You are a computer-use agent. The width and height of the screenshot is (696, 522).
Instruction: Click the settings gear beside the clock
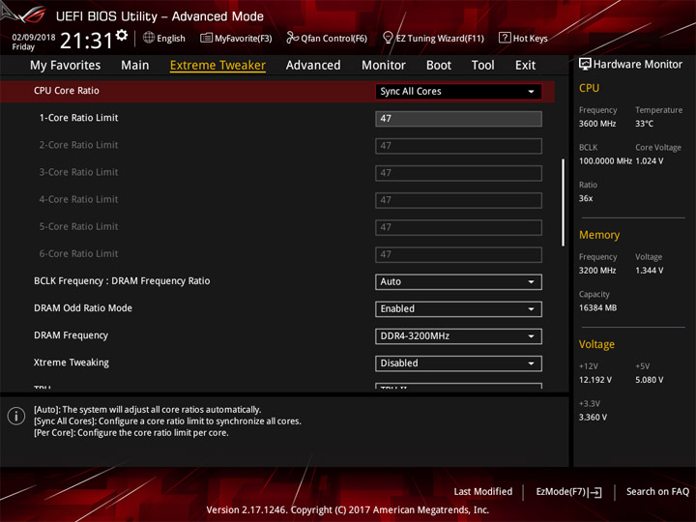click(x=122, y=35)
